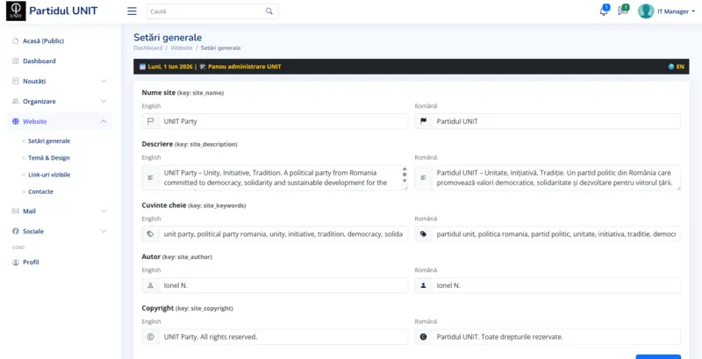Click the solid flag icon of Română site name
The image size is (702, 359).
click(424, 121)
